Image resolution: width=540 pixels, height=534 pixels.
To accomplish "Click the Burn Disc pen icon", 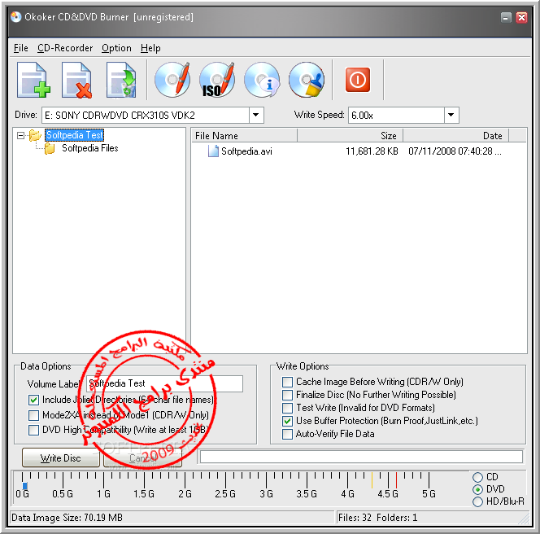I will coord(172,80).
